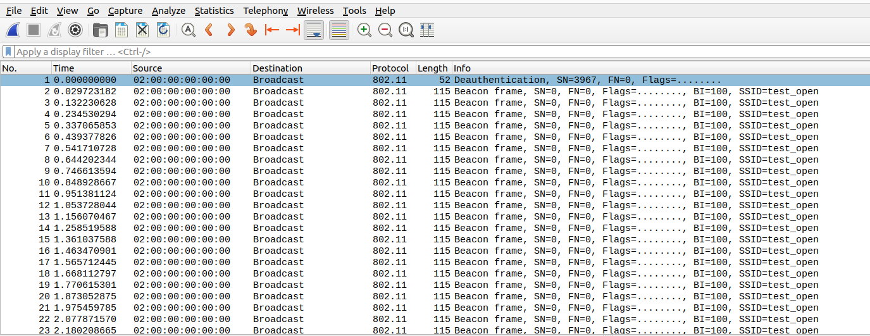Zoom in on packet list text
The height and width of the screenshot is (336, 870).
[x=364, y=30]
